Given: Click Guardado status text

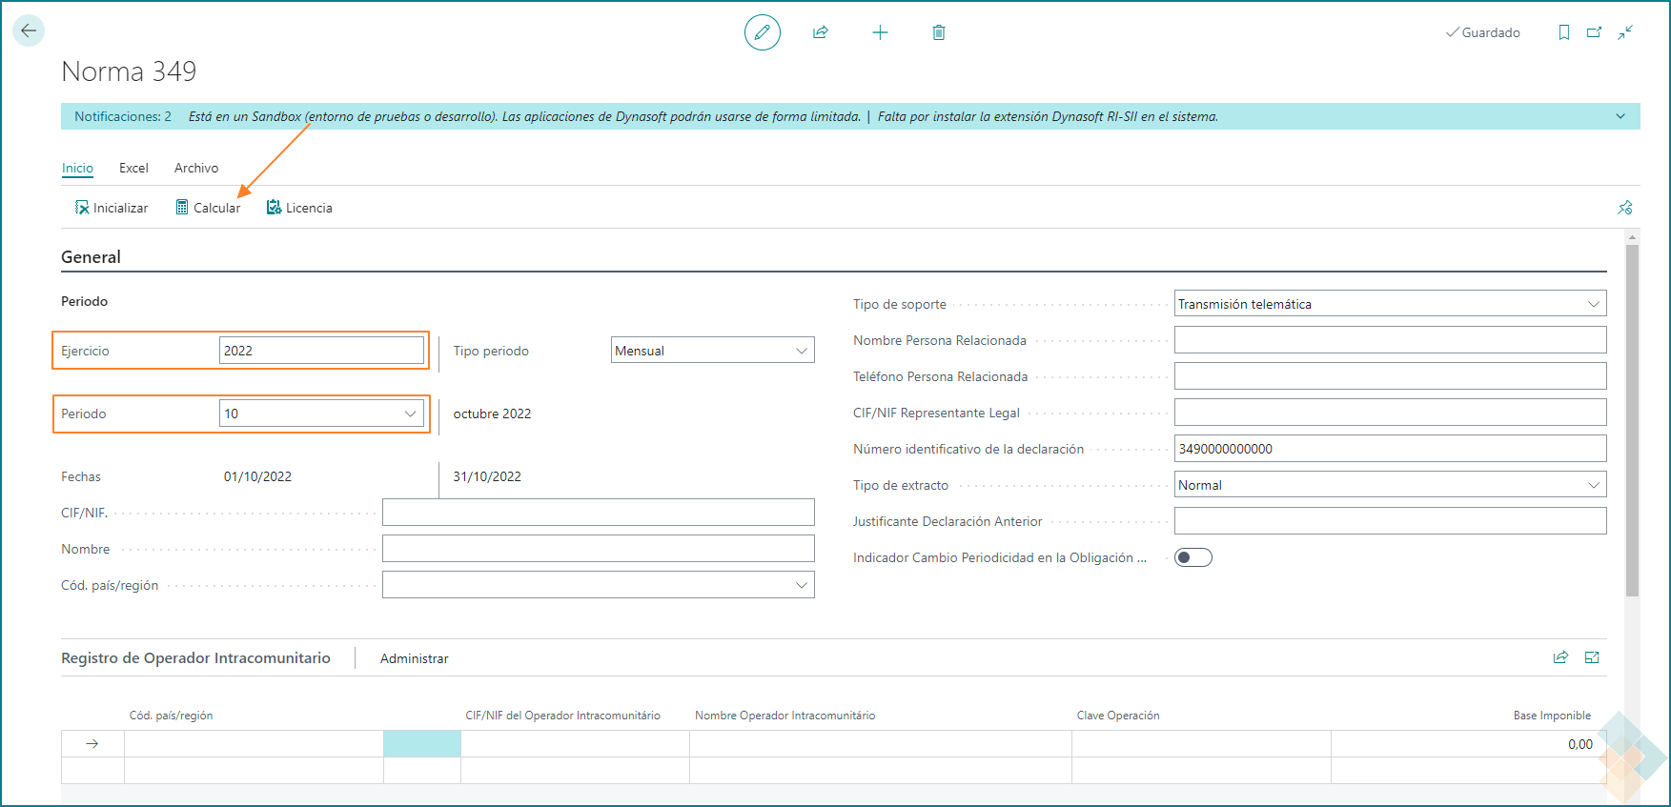Looking at the screenshot, I should pyautogui.click(x=1491, y=32).
